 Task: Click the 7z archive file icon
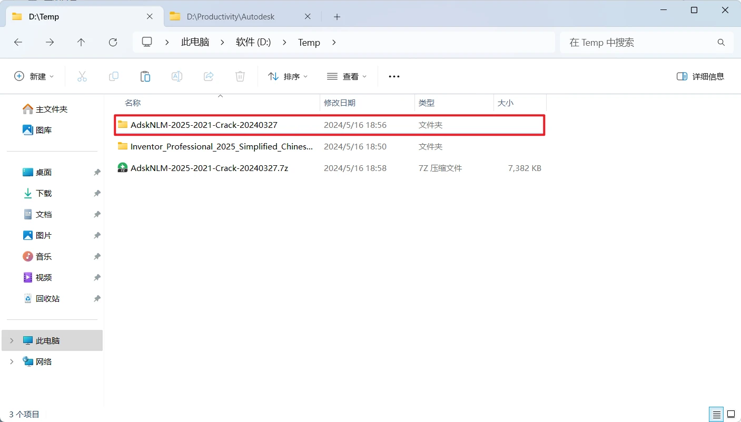(x=123, y=168)
